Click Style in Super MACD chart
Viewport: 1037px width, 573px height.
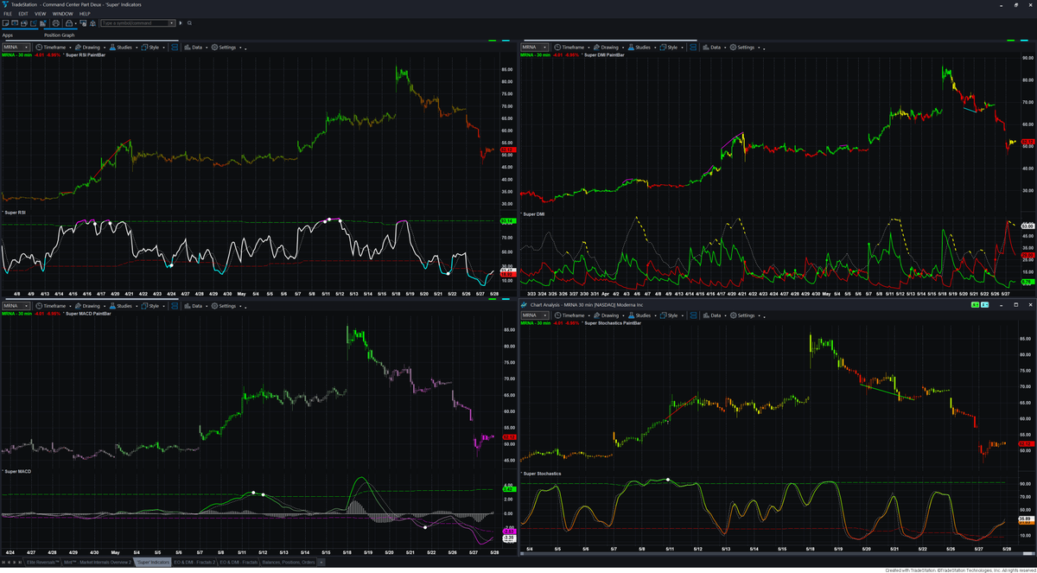[152, 306]
